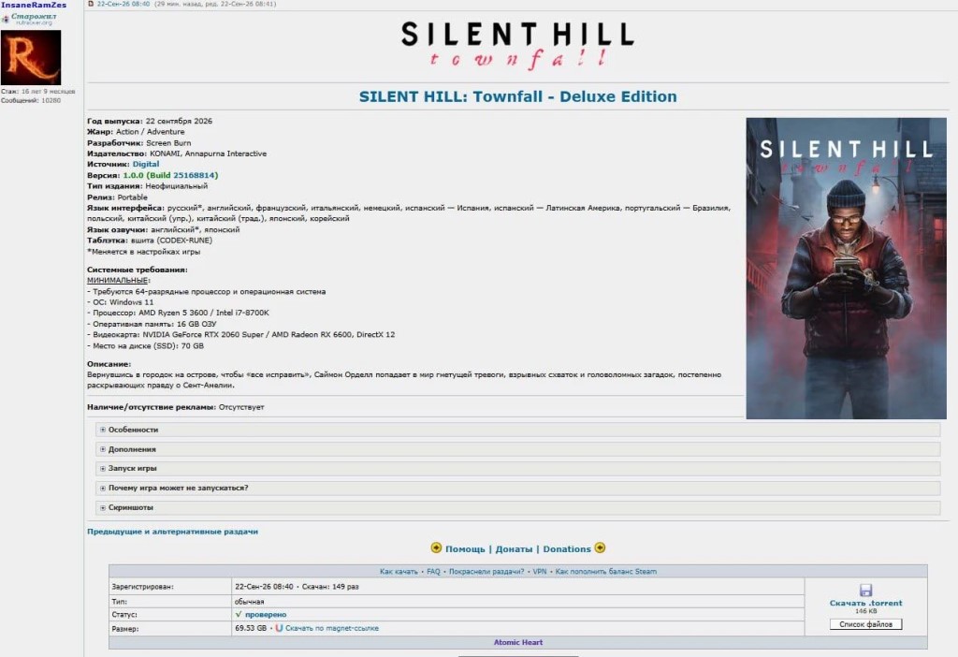This screenshot has width=958, height=657.
Task: Click the Скачан: 149 раз text
Action: point(330,587)
